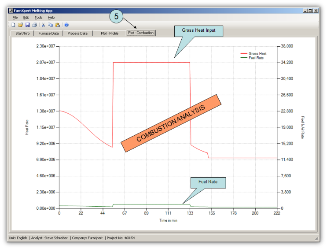Image resolution: width=327 pixels, height=249 pixels.
Task: Click the 2.07e+007 left axis label
Action: [46, 62]
